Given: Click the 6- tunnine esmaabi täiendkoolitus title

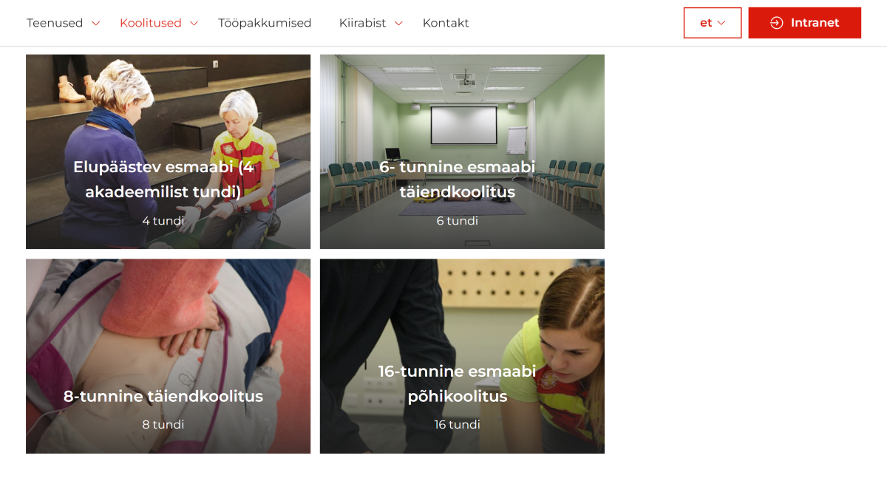Looking at the screenshot, I should [x=458, y=180].
